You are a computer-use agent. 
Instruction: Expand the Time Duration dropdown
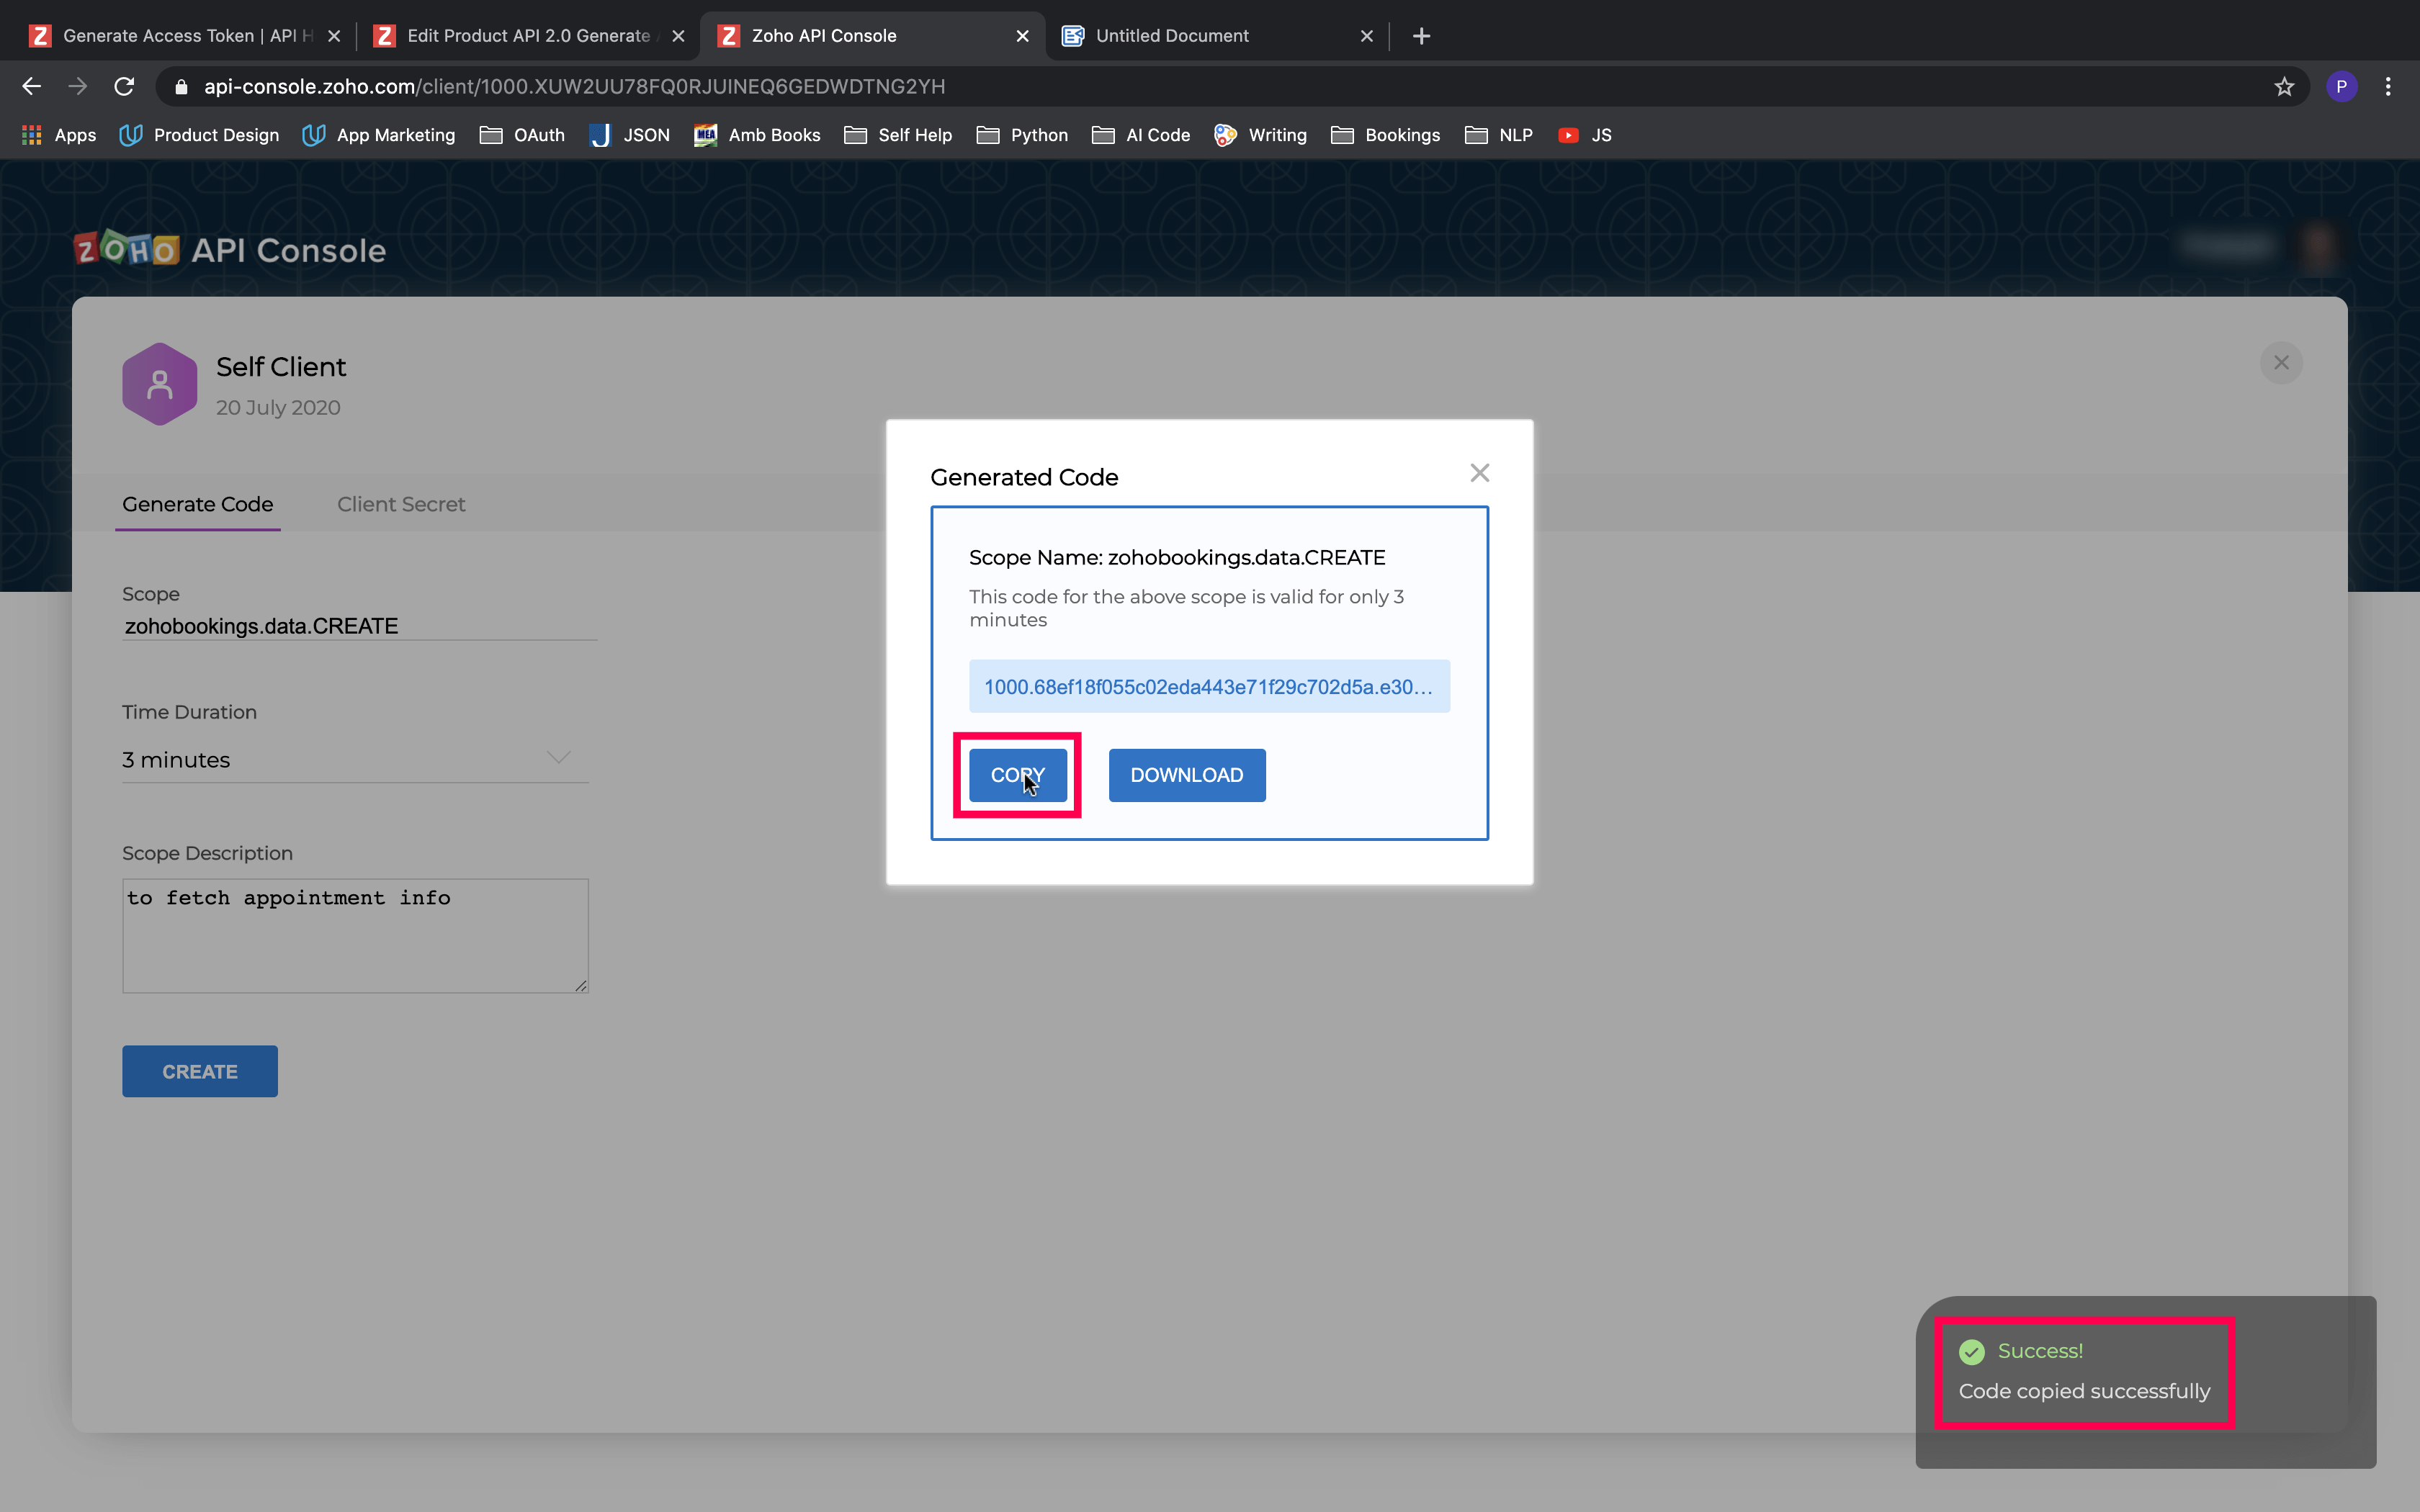click(355, 759)
